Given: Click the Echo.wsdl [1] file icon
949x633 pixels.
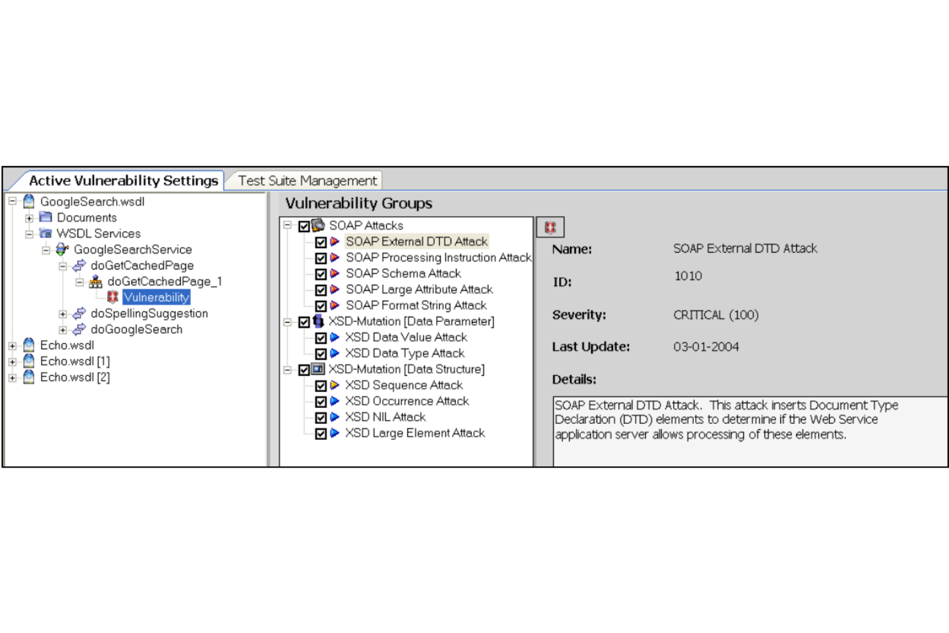Looking at the screenshot, I should (29, 361).
